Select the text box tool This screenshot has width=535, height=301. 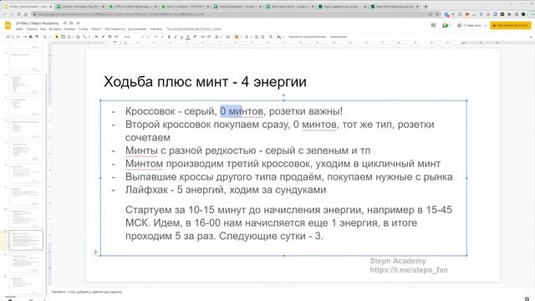(63, 37)
